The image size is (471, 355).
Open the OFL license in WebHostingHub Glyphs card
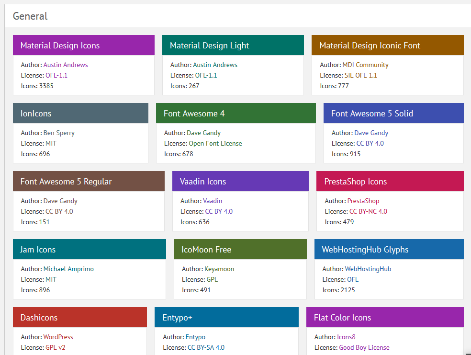click(x=353, y=279)
